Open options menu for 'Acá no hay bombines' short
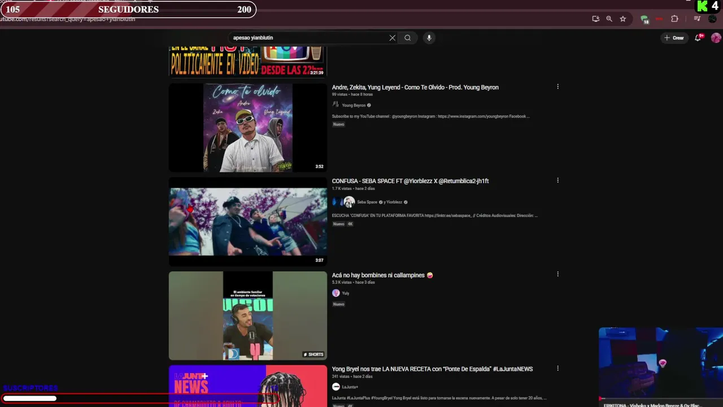The width and height of the screenshot is (723, 407). point(558,275)
